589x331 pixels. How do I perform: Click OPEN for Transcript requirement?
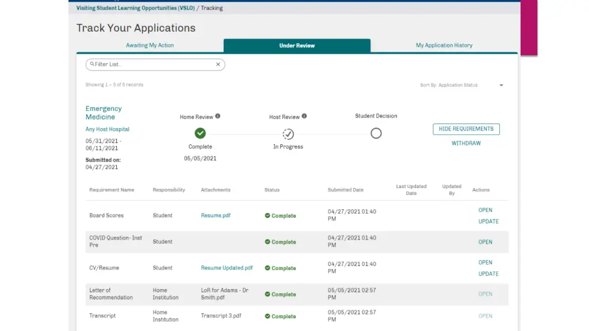(485, 317)
